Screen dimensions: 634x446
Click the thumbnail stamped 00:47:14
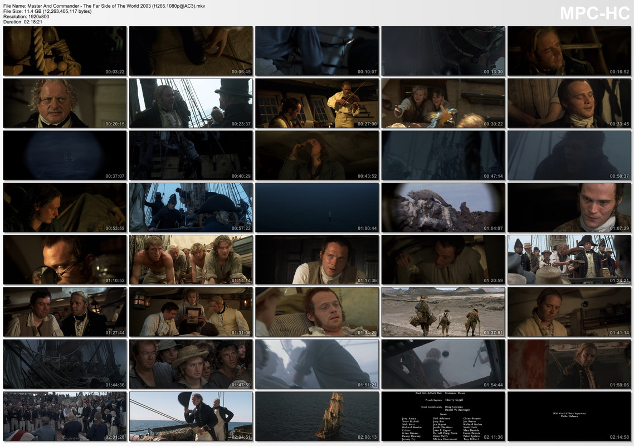pos(443,156)
